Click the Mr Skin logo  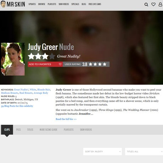(13, 4)
